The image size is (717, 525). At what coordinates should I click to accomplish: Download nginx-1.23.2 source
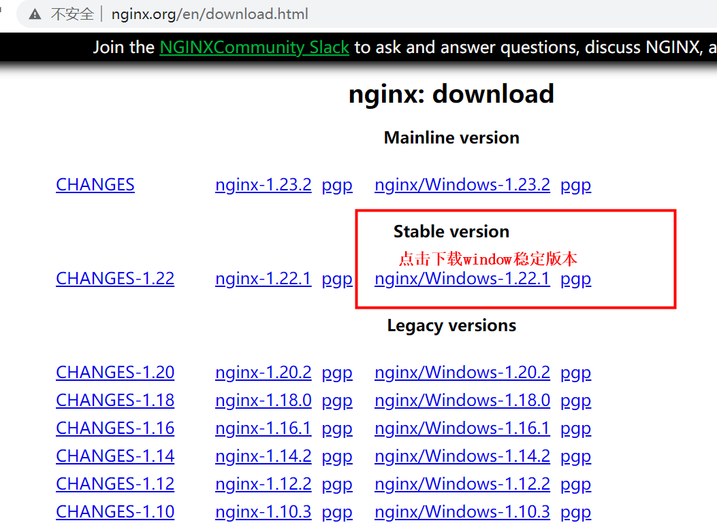(x=264, y=185)
